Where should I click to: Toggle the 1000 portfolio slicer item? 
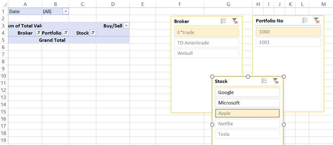[x=288, y=32]
